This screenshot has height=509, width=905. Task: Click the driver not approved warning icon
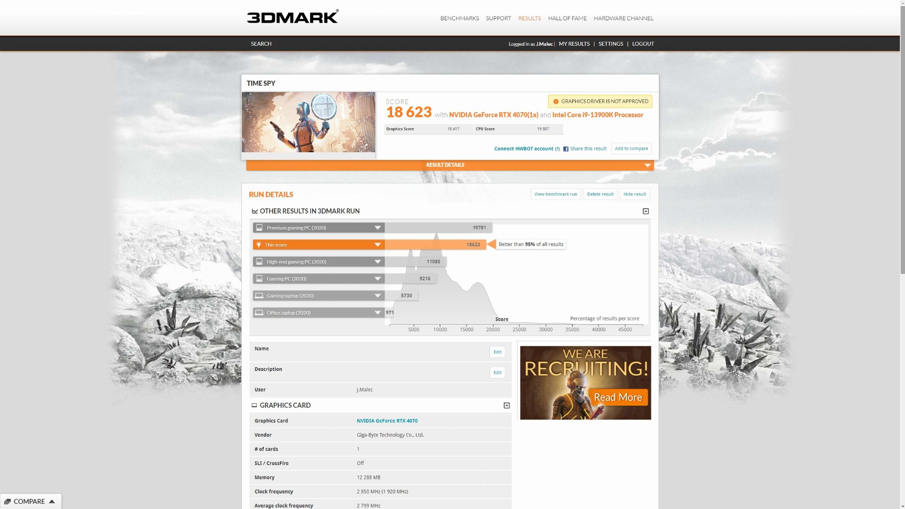(556, 101)
